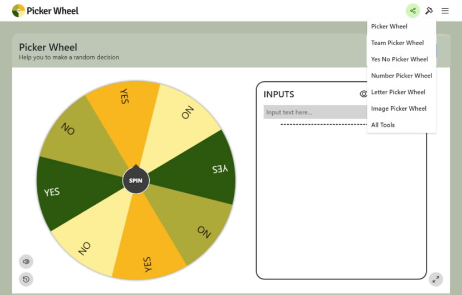Click the Picker Wheel logo icon
The image size is (462, 295).
tap(18, 11)
